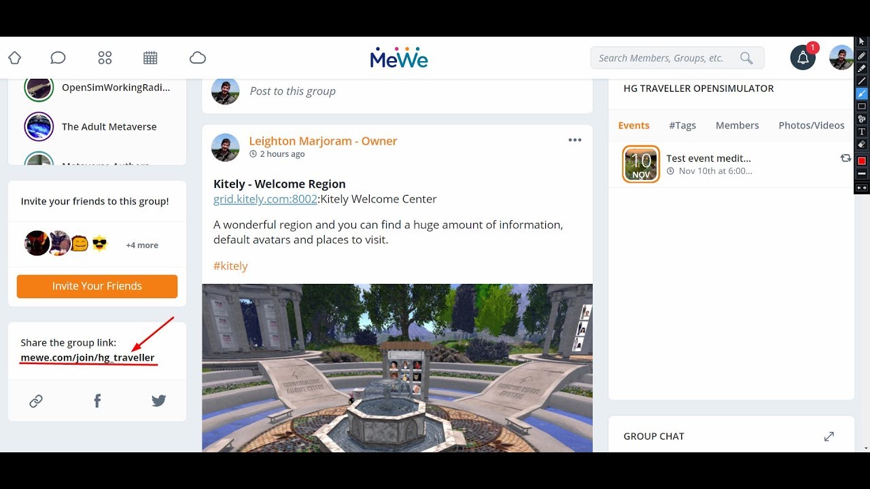Select the arrow pointer annotation tool
This screenshot has height=489, width=870.
click(x=862, y=42)
